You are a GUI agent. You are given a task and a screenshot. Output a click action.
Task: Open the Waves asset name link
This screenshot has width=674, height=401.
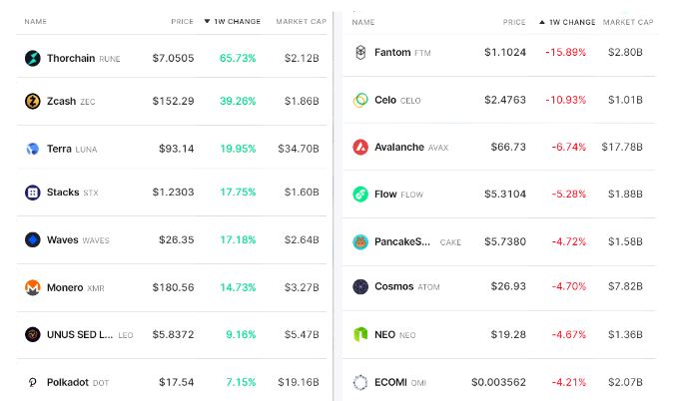62,240
